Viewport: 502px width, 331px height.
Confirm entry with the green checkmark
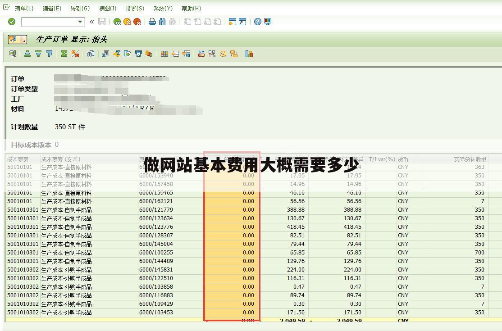tap(11, 21)
